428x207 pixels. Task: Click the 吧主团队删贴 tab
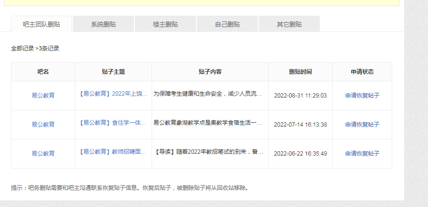[x=41, y=24]
